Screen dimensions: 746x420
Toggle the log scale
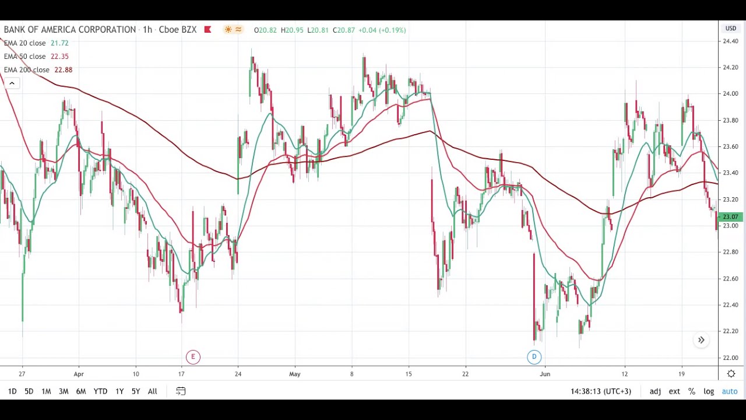tap(709, 391)
